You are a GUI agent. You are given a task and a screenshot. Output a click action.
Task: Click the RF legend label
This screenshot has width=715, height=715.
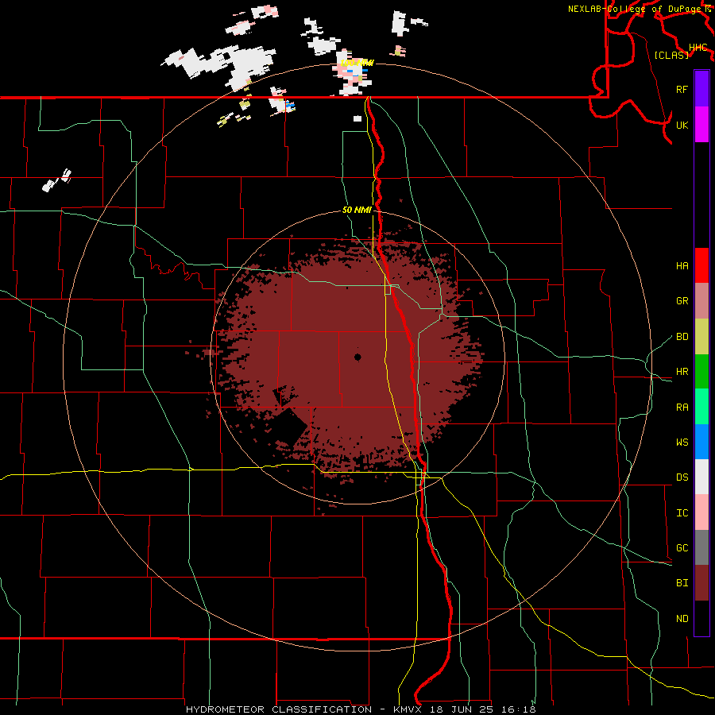[682, 89]
